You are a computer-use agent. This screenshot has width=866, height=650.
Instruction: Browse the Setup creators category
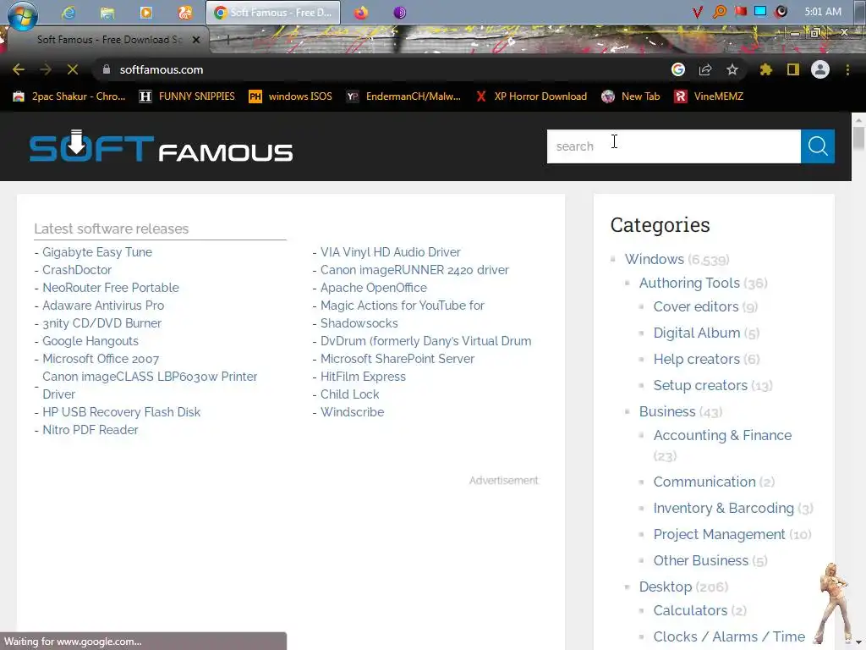700,385
